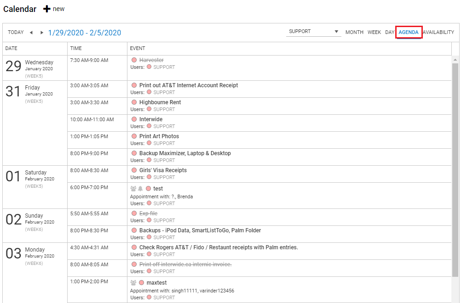Click the scrollbar up arrow
This screenshot has width=461, height=303.
(x=455, y=60)
